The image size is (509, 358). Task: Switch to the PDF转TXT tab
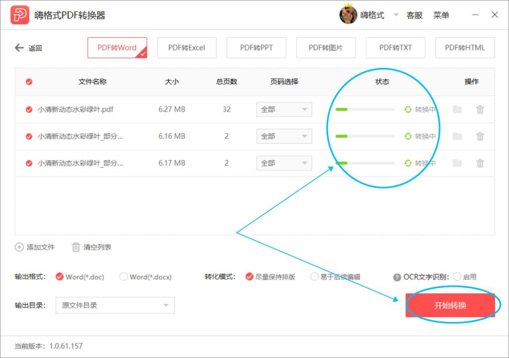(x=395, y=48)
